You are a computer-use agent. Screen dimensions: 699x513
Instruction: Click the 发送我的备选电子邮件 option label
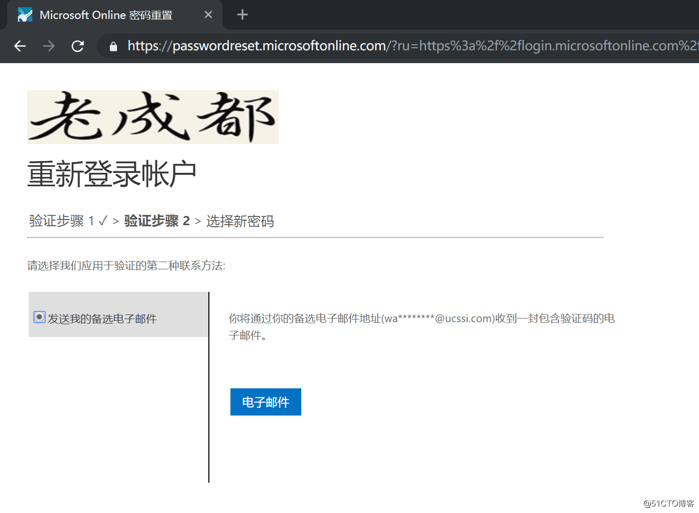click(102, 319)
